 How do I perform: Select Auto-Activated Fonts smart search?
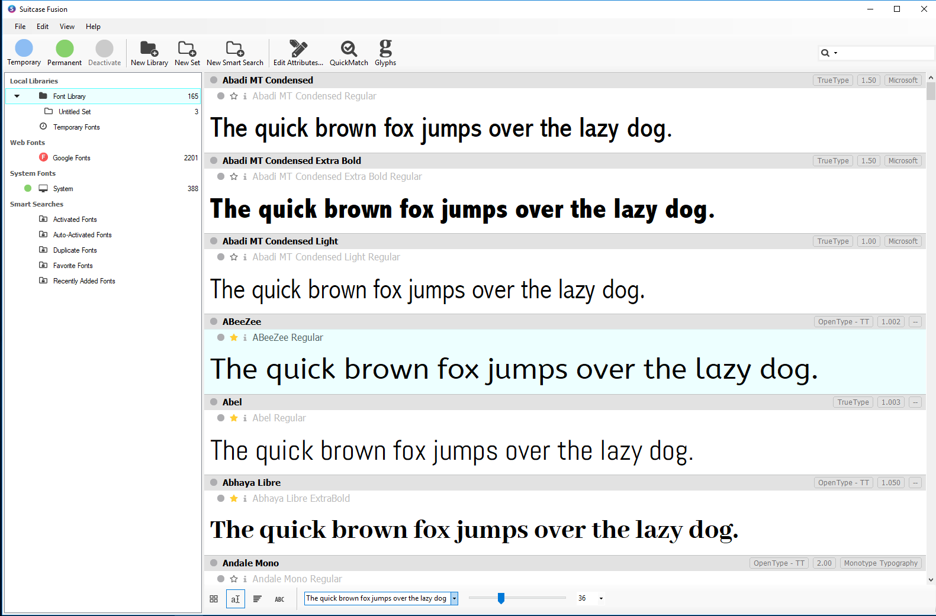pyautogui.click(x=82, y=235)
